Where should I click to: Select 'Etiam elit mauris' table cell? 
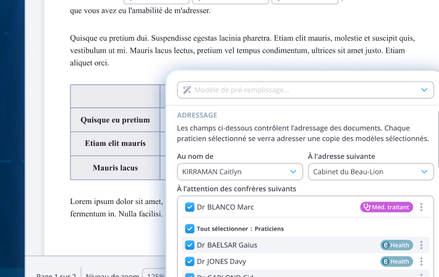tap(115, 143)
